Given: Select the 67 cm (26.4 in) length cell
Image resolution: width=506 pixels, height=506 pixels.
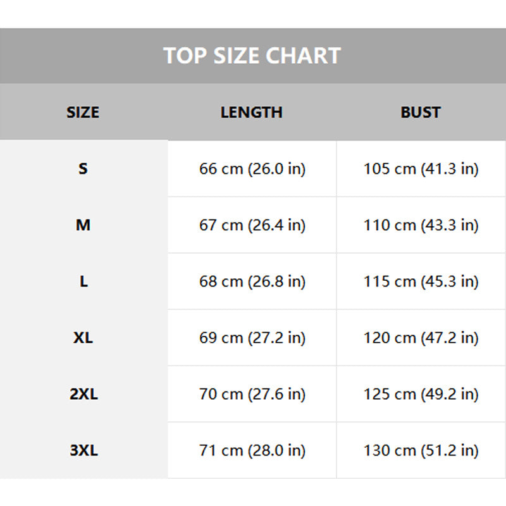Looking at the screenshot, I should tap(252, 225).
